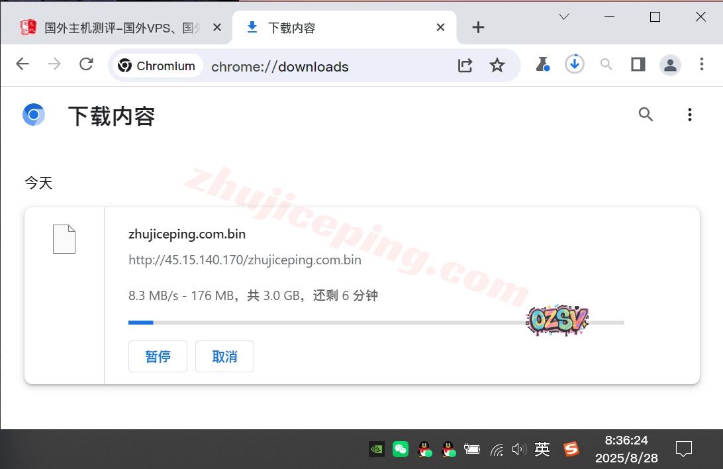Click the share page icon in address bar
Viewport: 723px width, 469px height.
click(x=465, y=65)
